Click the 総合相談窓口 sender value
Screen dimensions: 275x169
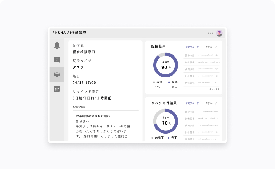(84, 52)
